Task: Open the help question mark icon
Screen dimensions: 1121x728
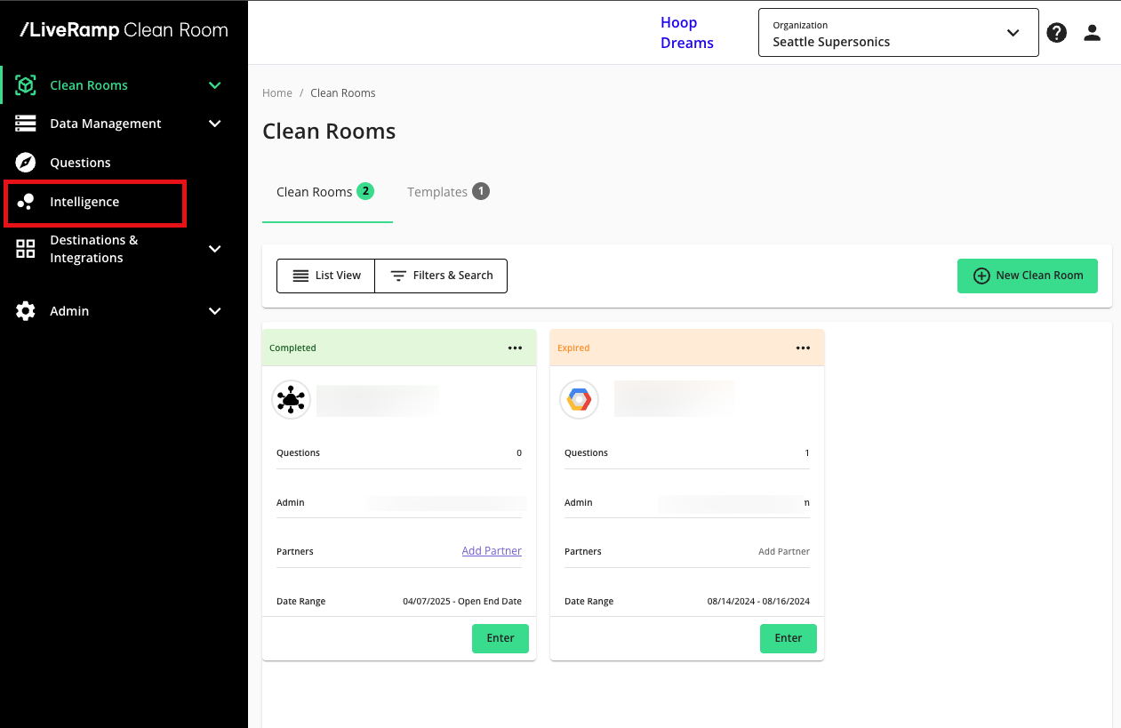Action: pyautogui.click(x=1056, y=33)
